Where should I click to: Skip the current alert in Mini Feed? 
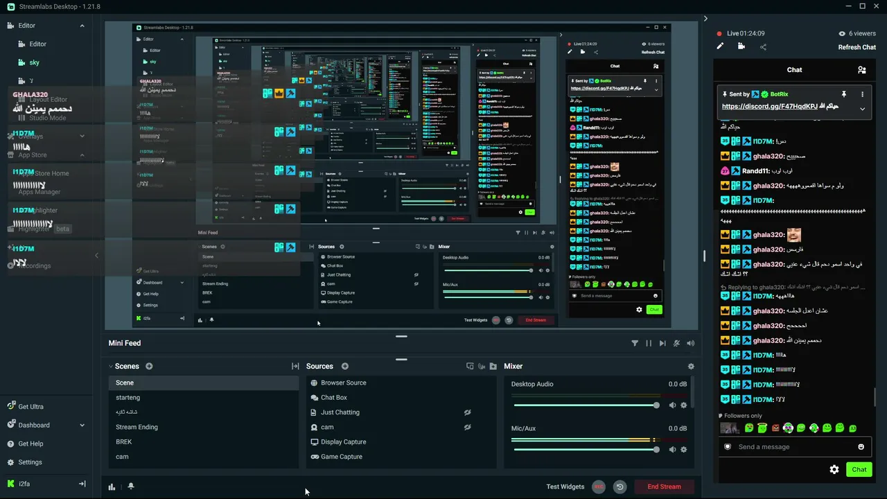[662, 343]
